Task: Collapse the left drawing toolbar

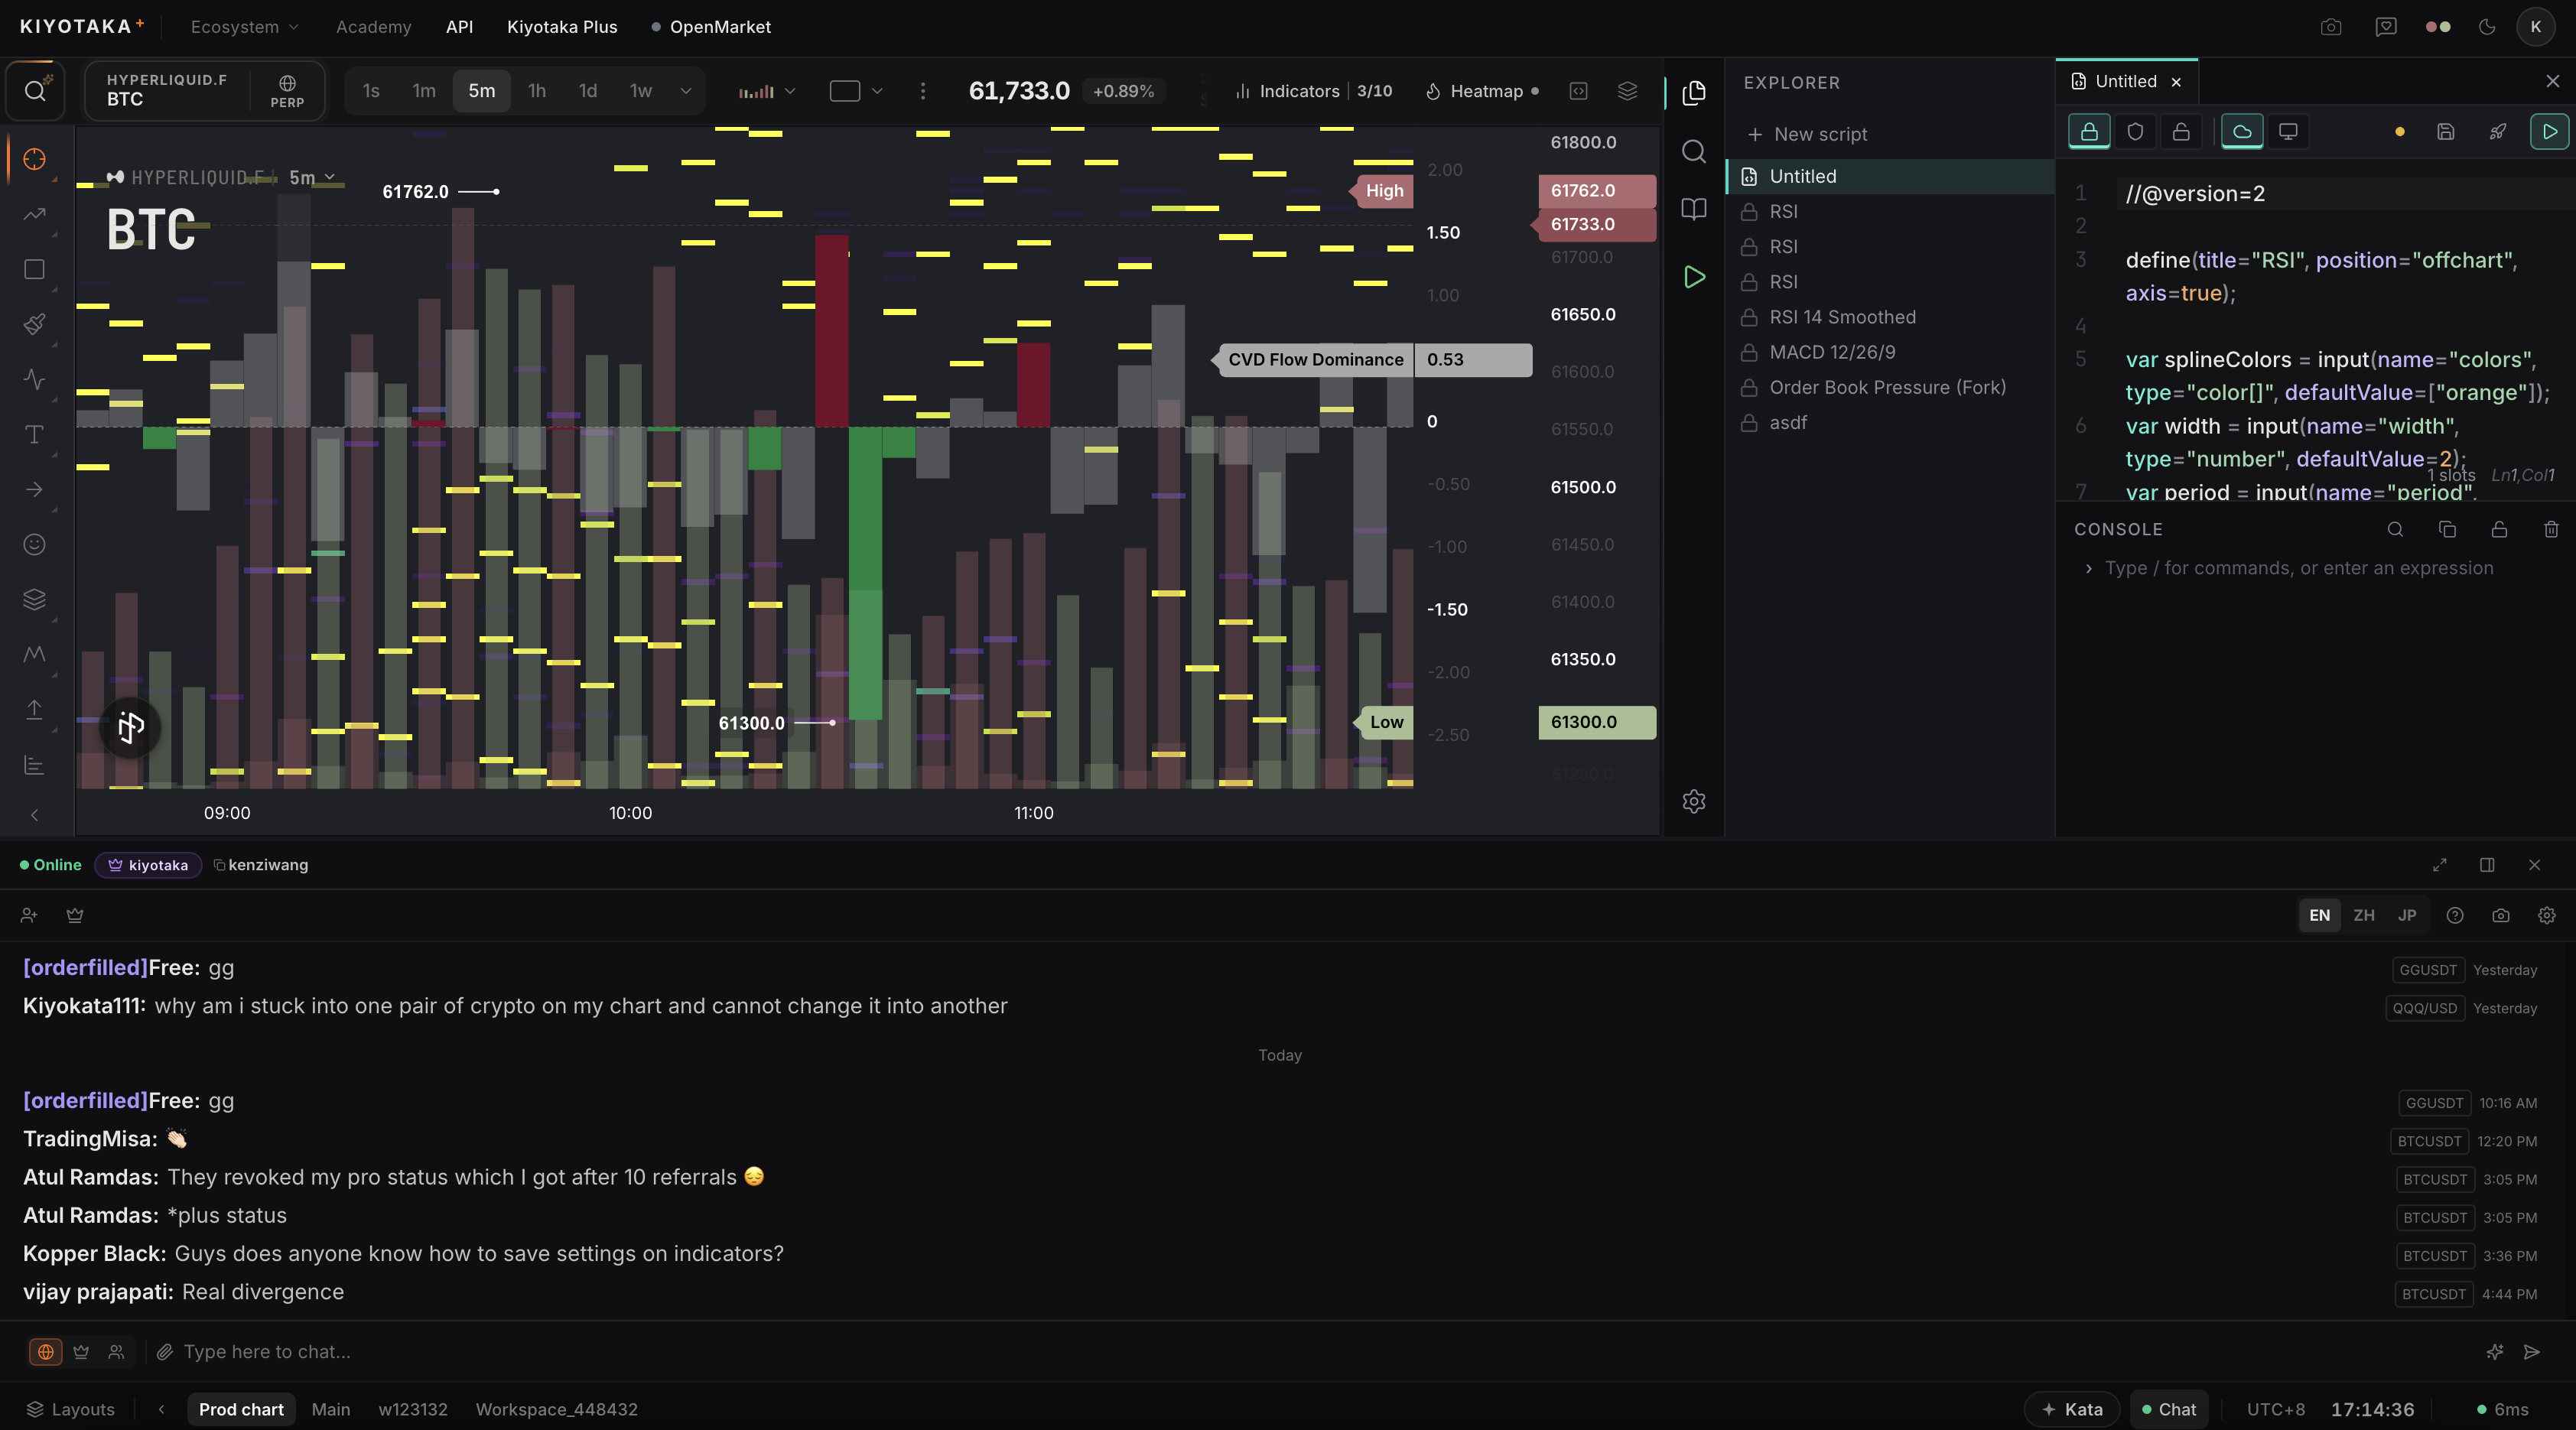Action: (34, 814)
